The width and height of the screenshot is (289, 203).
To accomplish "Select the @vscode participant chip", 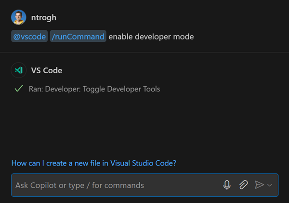I will [29, 37].
